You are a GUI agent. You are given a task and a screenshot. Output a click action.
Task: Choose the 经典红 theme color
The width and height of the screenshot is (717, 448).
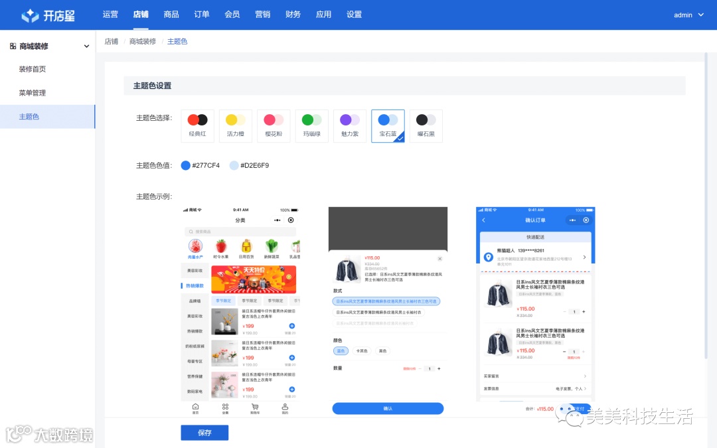tap(198, 125)
